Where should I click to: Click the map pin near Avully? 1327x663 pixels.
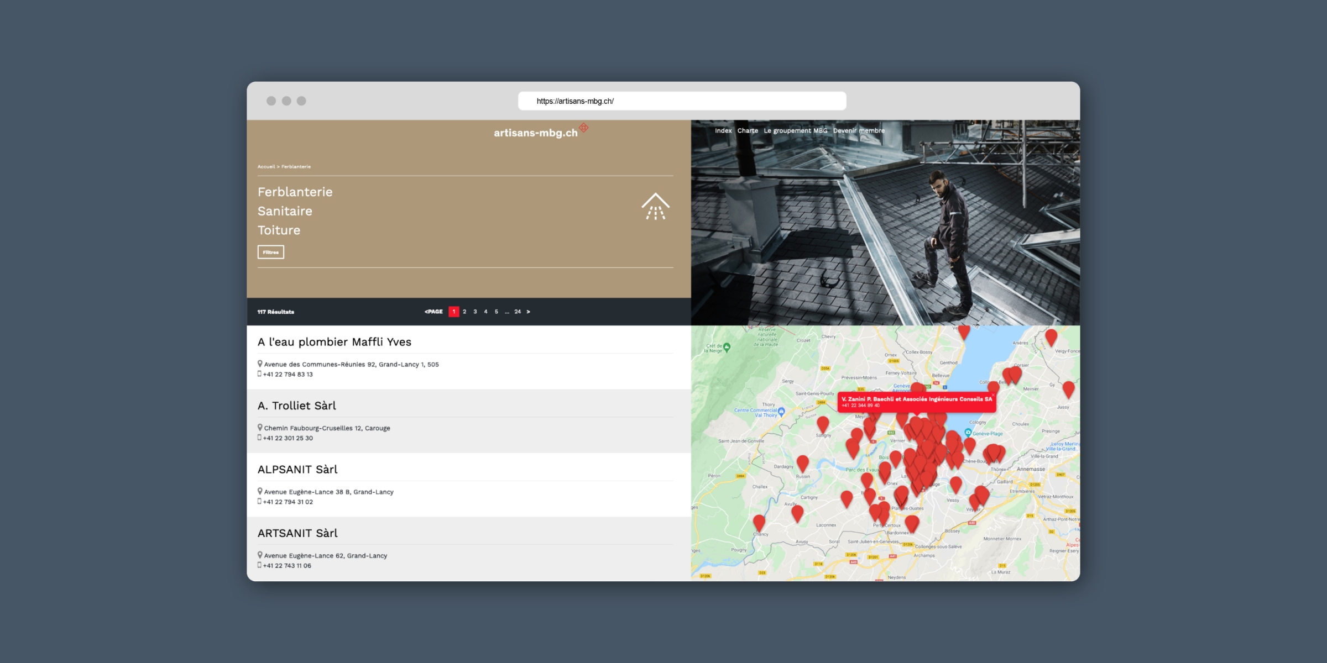[797, 513]
